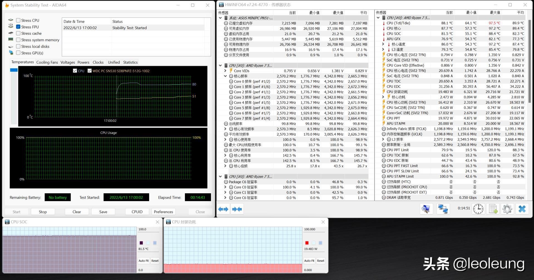Click the expand columns arrows icon in HWiNFO
This screenshot has height=280, width=534.
[223, 209]
